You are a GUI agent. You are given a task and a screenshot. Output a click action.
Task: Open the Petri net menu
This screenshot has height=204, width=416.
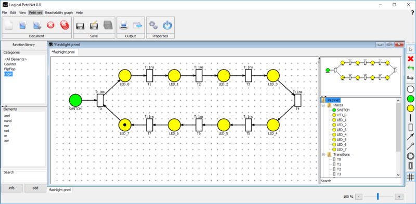click(x=35, y=12)
